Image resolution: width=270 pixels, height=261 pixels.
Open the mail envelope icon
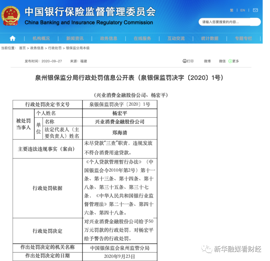point(255,10)
